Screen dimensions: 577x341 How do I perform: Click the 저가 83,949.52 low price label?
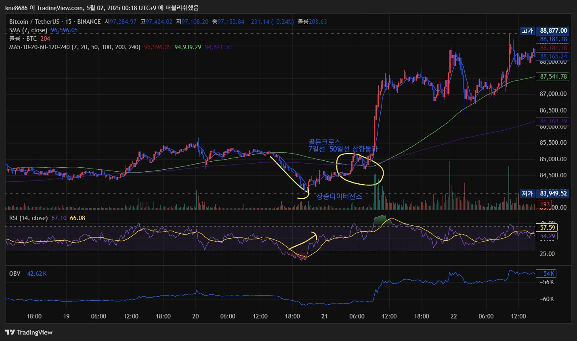pyautogui.click(x=544, y=193)
